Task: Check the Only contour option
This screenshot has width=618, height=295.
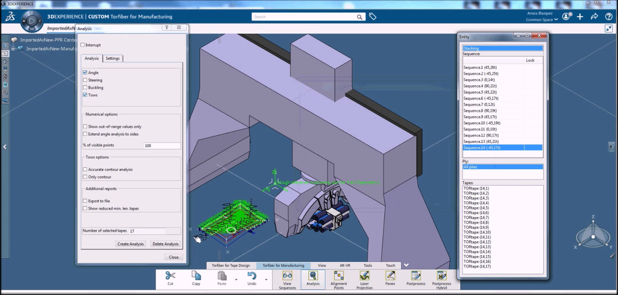Action: click(85, 177)
